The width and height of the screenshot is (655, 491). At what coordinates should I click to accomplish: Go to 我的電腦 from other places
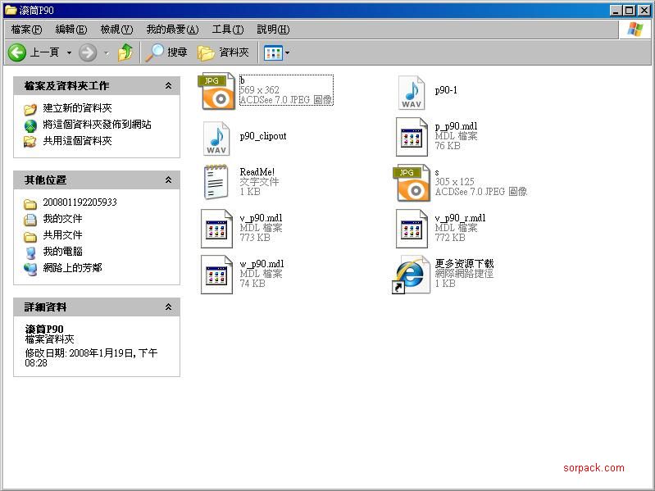pyautogui.click(x=62, y=252)
